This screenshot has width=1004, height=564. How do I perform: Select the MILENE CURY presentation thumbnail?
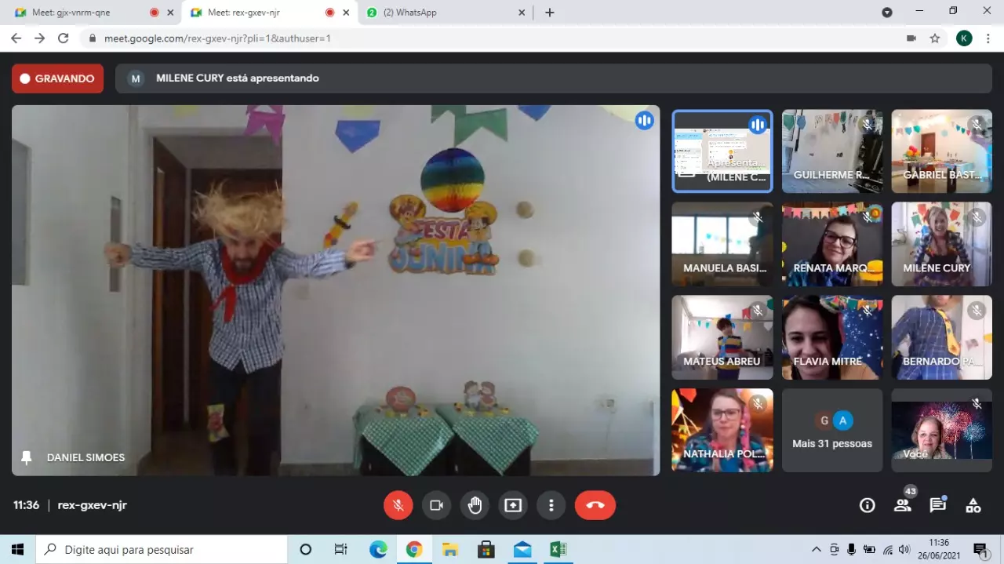722,151
